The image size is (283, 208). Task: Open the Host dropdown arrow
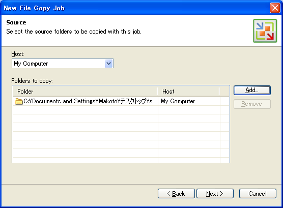108,64
